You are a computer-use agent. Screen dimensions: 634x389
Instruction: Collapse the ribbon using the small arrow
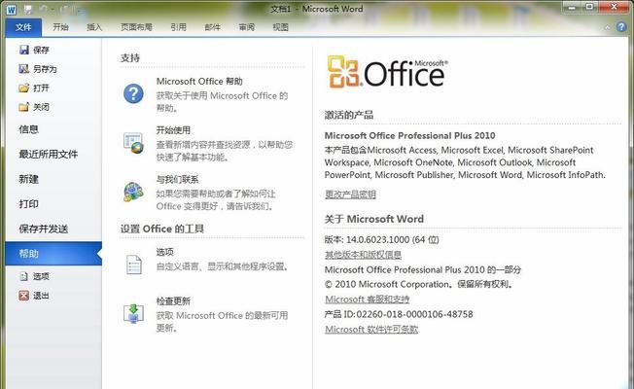click(x=608, y=27)
